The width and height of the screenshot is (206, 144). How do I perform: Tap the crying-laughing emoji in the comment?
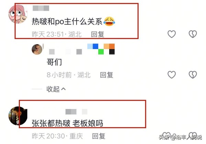tap(109, 21)
